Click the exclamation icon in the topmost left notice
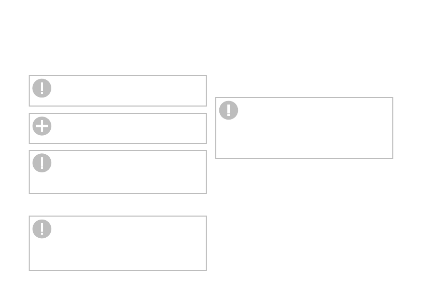This screenshot has height=299, width=422. (42, 88)
